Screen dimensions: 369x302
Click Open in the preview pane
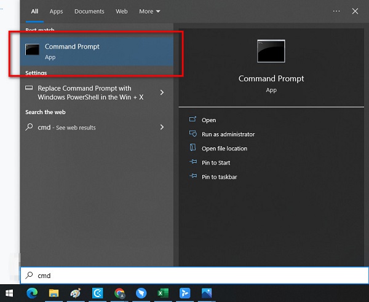pyautogui.click(x=208, y=120)
